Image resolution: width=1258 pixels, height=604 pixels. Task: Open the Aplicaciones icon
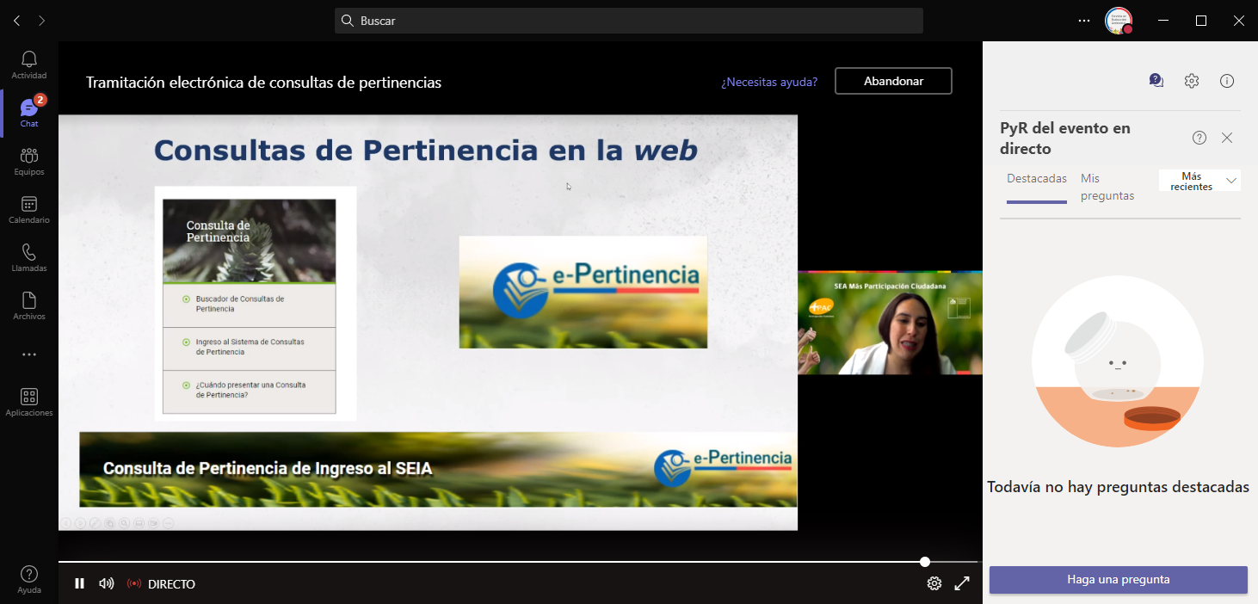pyautogui.click(x=28, y=402)
